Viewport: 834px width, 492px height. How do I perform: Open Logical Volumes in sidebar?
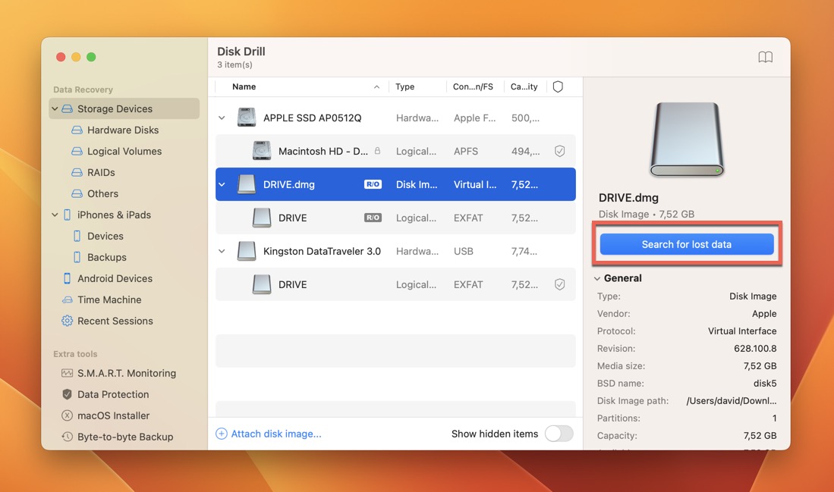pos(124,152)
